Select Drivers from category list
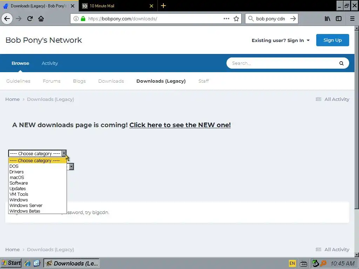The image size is (359, 269). (38, 172)
